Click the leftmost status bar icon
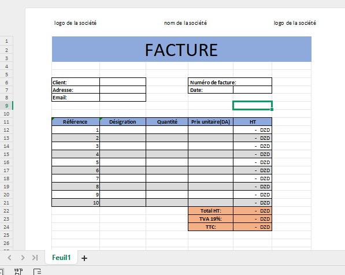345x275 pixels. [x=1, y=272]
